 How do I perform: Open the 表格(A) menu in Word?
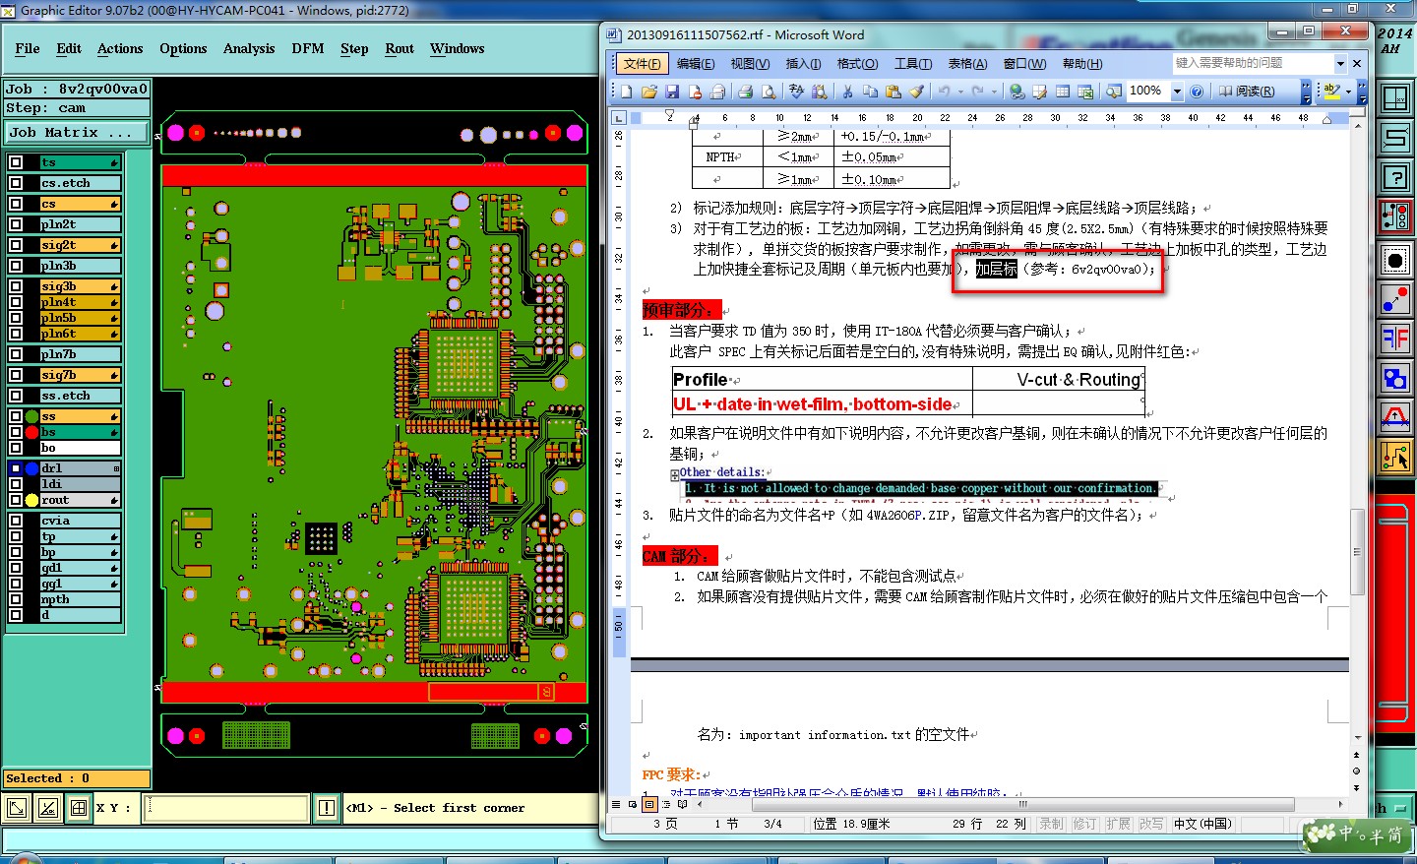967,63
